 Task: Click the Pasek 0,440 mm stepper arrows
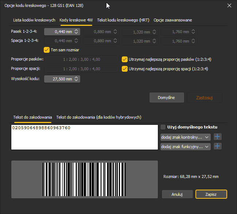click(76, 32)
